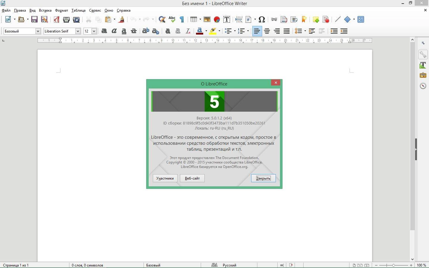429x268 pixels.
Task: Open the 'Файл' menu
Action: (6, 10)
